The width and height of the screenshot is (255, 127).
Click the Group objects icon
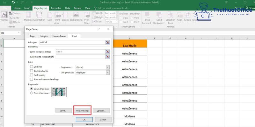click(x=187, y=15)
